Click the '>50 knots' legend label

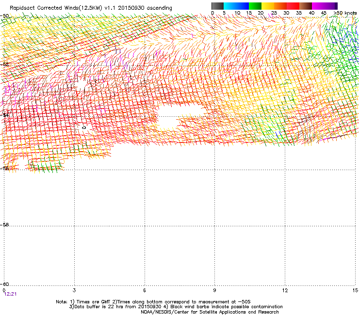click(x=345, y=13)
